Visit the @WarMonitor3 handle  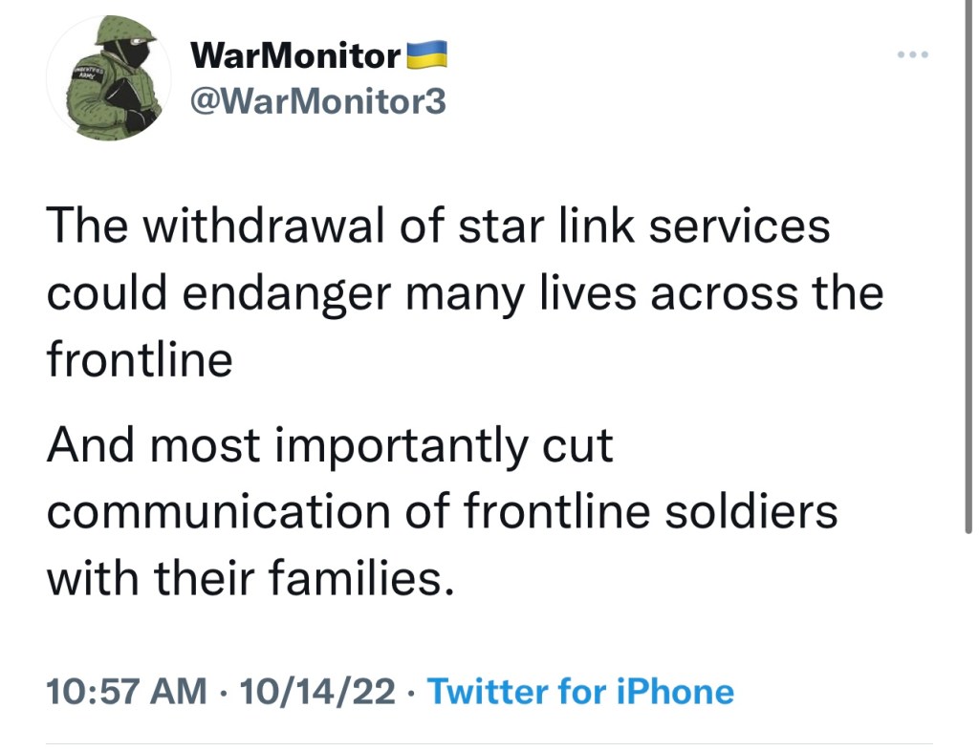pyautogui.click(x=318, y=100)
